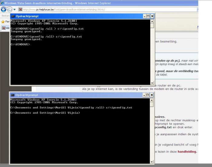Image resolution: width=212 pixels, height=167 pixels.
Task: Click the Internet Explorer forward arrow button
Action: pos(10,9)
